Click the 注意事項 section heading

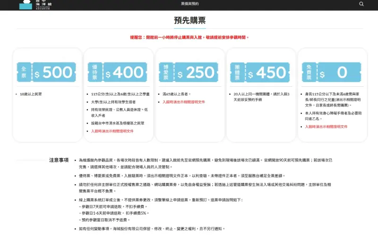59,160
